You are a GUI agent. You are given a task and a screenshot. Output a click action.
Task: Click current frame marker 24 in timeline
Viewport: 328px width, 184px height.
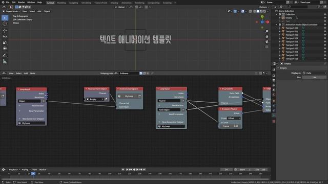click(33, 174)
